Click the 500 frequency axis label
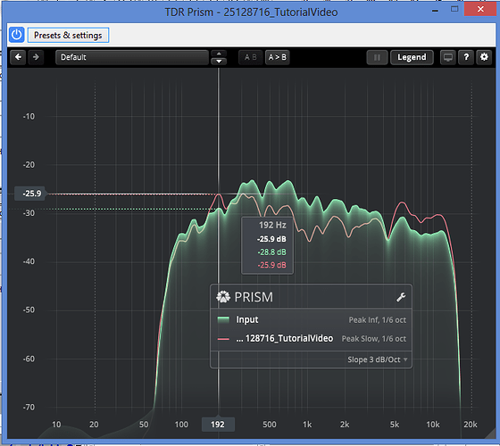 (270, 425)
